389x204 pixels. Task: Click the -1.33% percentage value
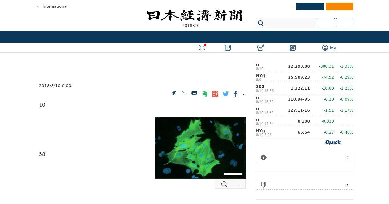[x=346, y=66]
